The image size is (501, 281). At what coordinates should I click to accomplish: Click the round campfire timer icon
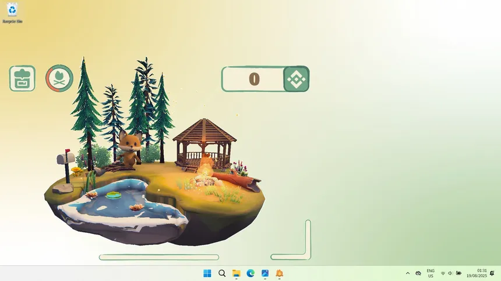pos(59,78)
